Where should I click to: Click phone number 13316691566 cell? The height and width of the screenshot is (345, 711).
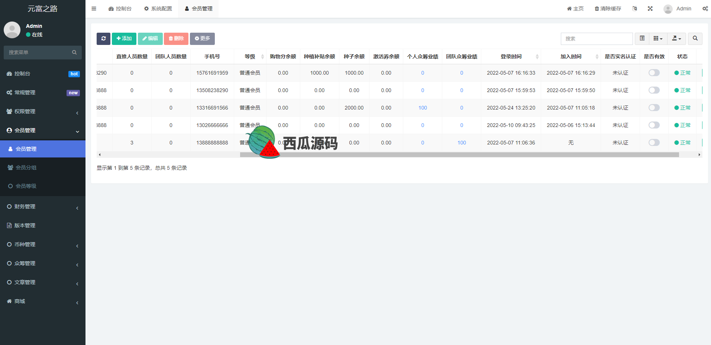(212, 108)
